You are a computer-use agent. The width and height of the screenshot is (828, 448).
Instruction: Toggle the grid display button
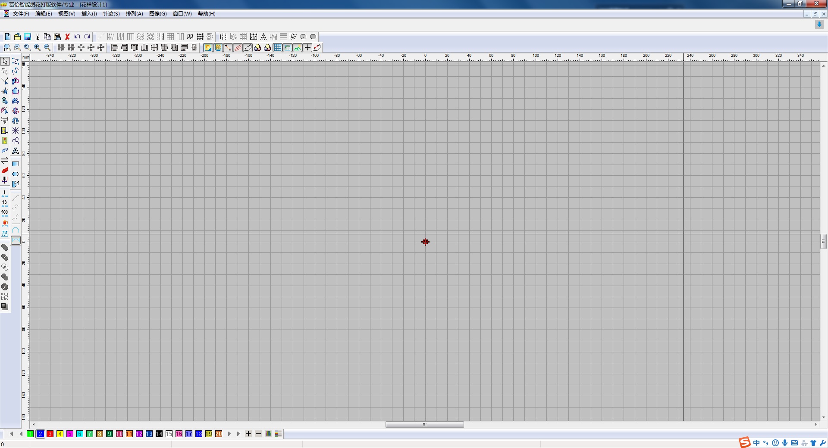(278, 47)
